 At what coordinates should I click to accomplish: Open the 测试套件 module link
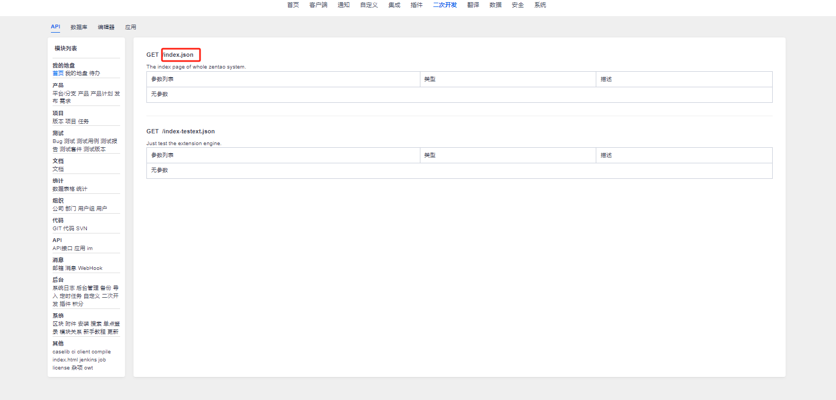coord(71,149)
